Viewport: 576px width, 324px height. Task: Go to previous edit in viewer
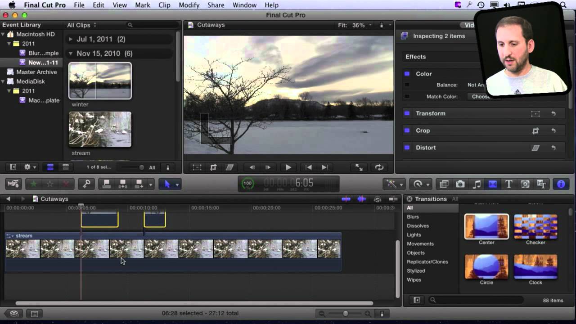309,167
